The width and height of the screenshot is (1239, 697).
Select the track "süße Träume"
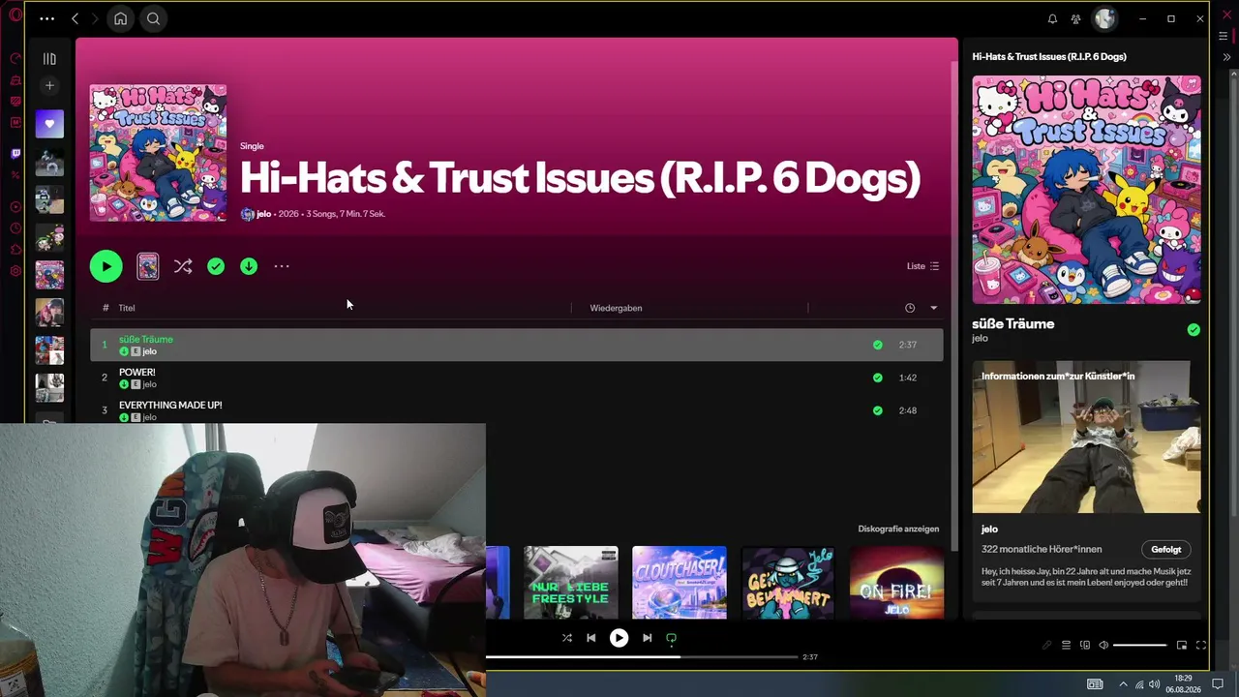click(x=517, y=345)
